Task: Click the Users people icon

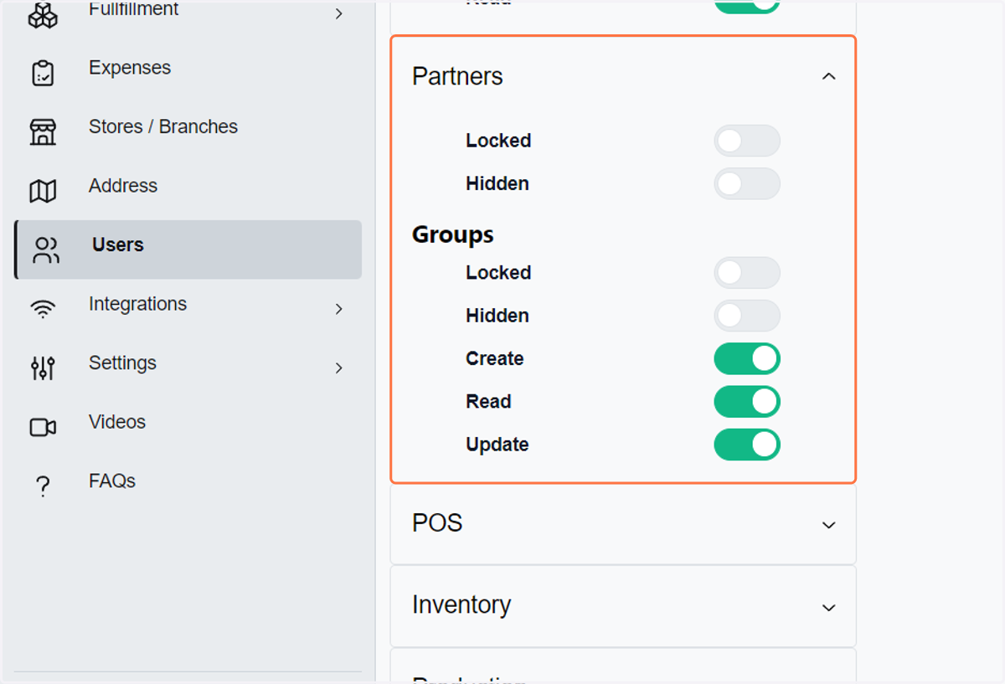Action: click(x=46, y=250)
